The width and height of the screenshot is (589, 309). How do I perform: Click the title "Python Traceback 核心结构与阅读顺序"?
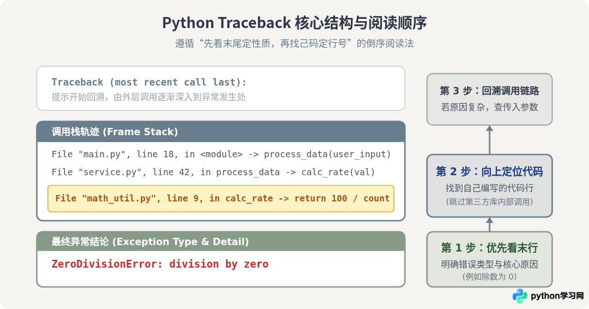tap(294, 23)
